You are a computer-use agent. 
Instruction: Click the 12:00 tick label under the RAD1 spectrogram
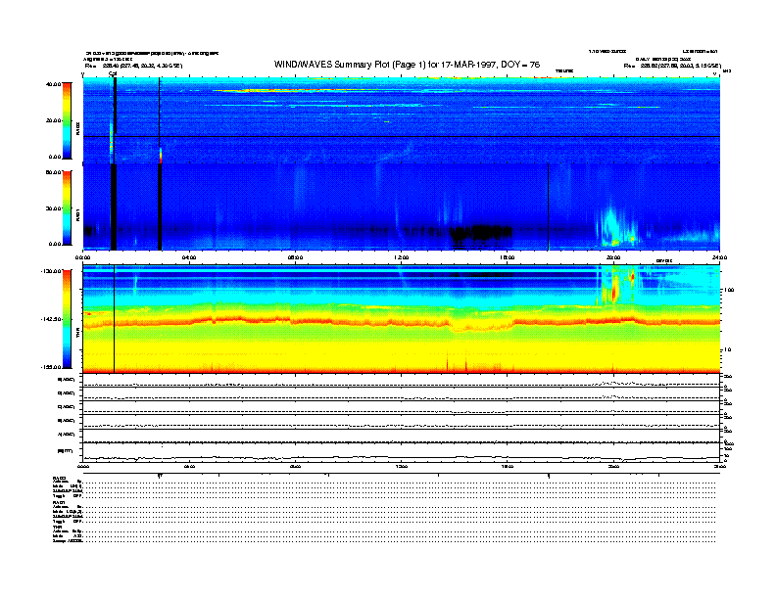point(402,257)
